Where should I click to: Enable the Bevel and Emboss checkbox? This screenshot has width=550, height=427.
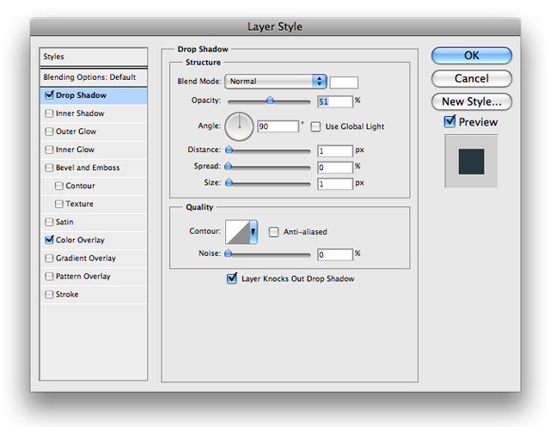click(49, 168)
